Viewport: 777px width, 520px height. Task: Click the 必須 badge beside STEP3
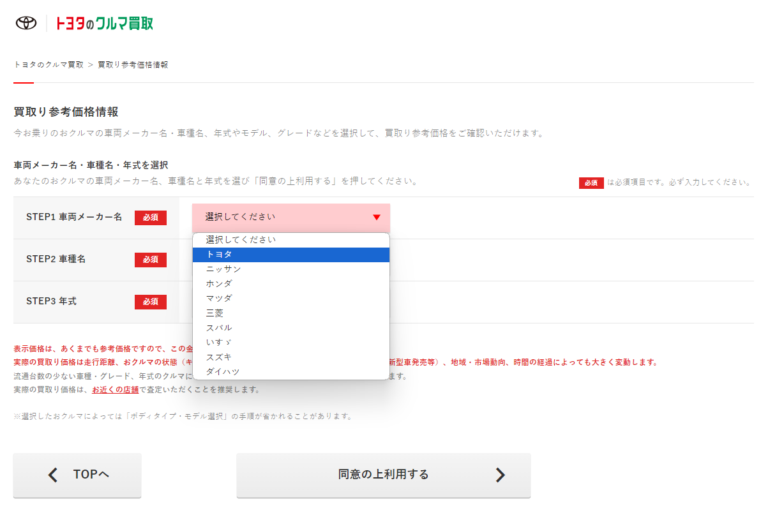pos(151,302)
